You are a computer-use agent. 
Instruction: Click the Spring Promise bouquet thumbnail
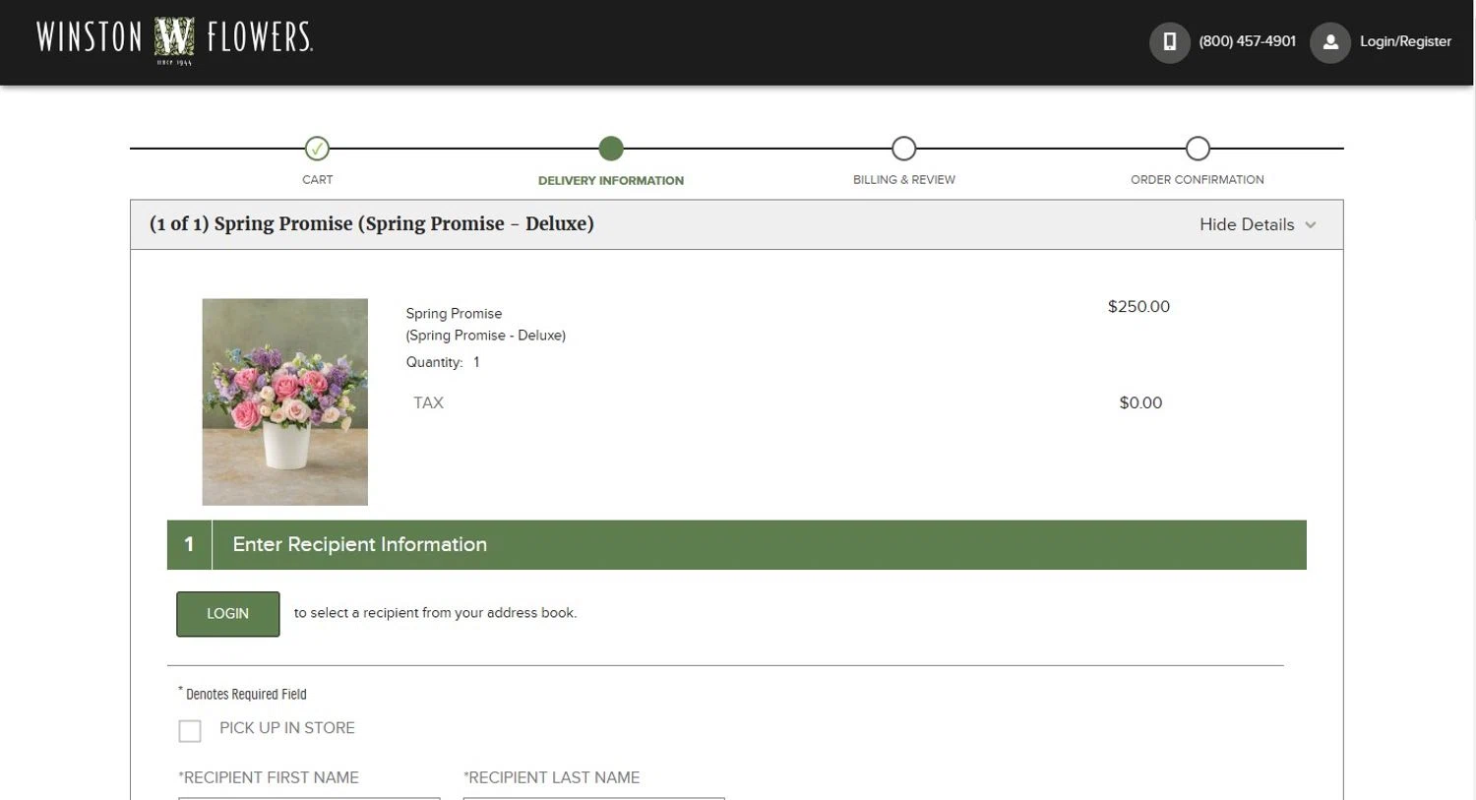click(x=285, y=401)
